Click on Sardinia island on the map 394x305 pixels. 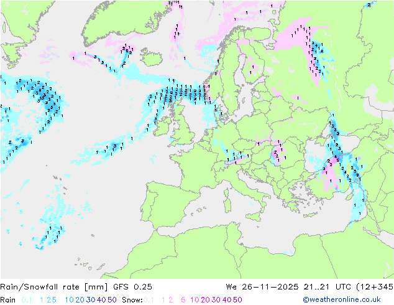pos(227,204)
